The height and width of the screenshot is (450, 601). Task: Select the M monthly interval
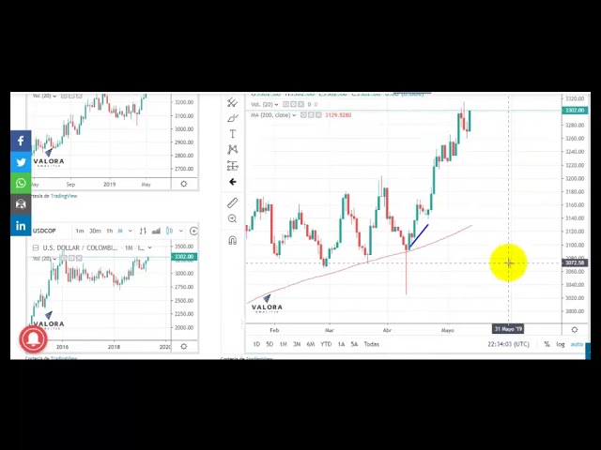120,231
